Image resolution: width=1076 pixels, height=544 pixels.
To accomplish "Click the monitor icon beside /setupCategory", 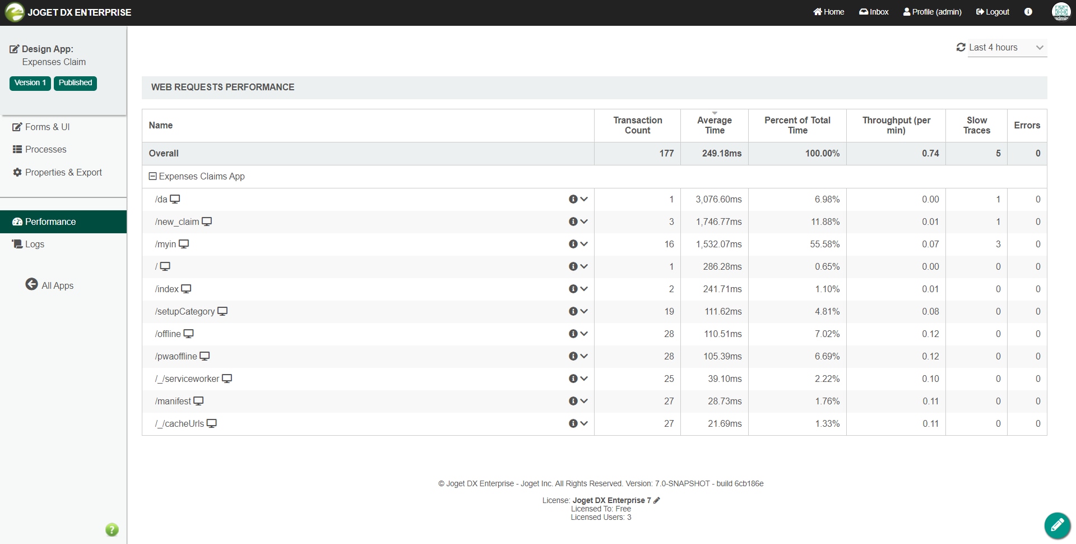I will [222, 311].
